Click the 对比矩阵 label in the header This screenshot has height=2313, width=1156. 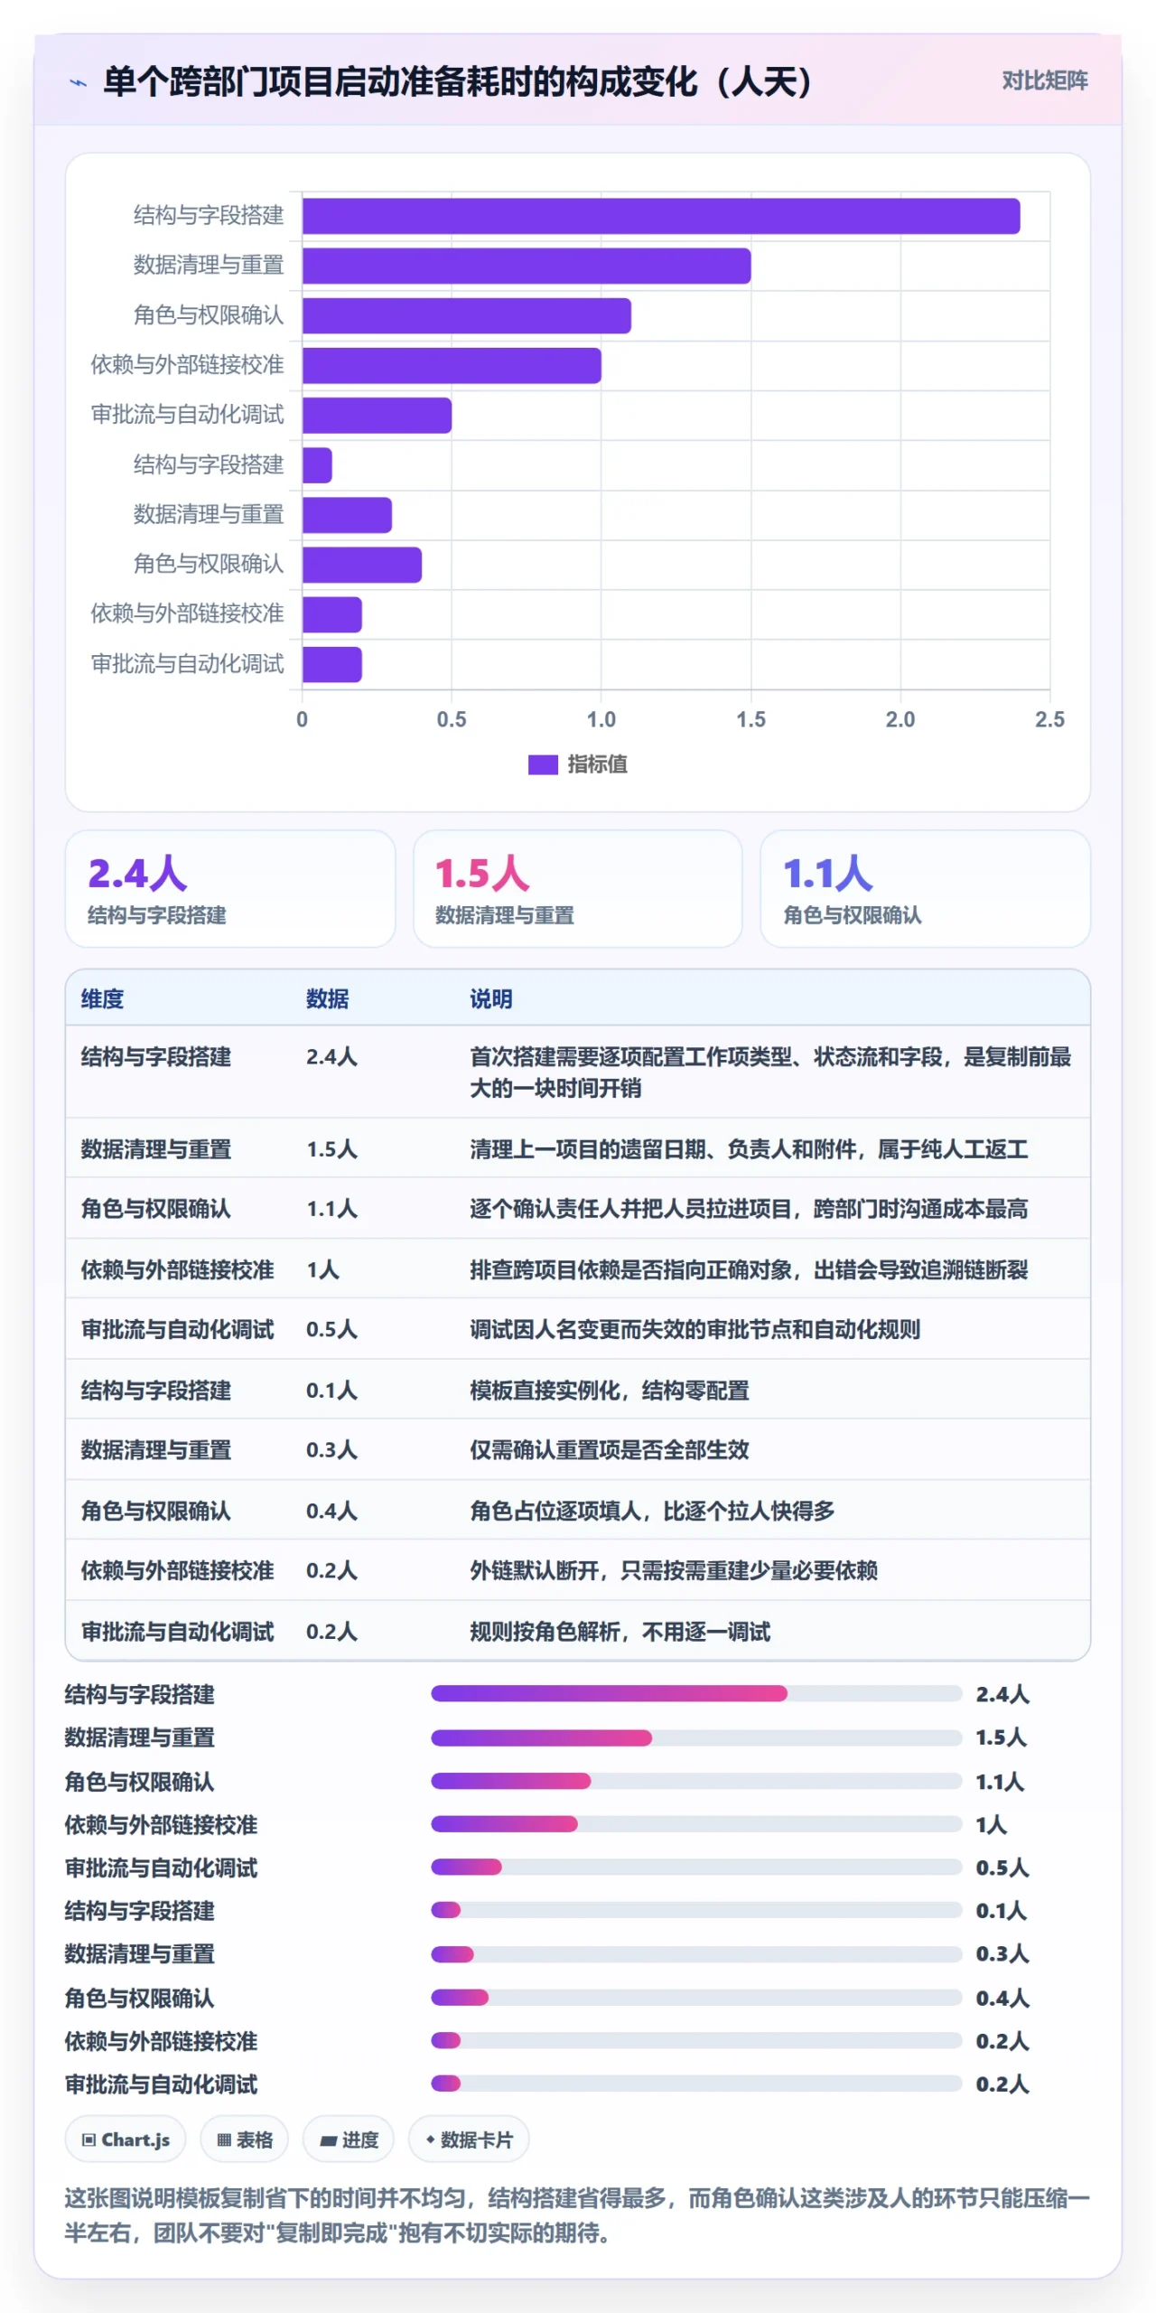pyautogui.click(x=1044, y=80)
